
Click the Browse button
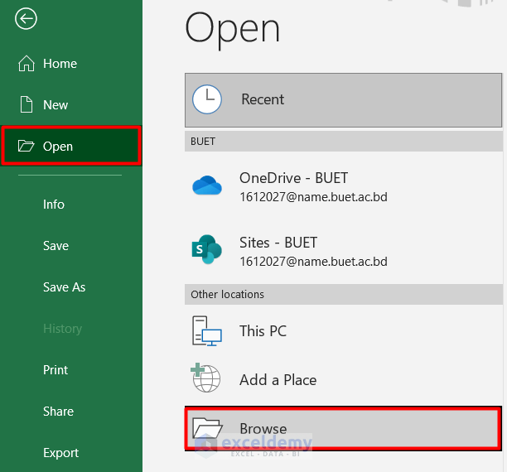[344, 428]
